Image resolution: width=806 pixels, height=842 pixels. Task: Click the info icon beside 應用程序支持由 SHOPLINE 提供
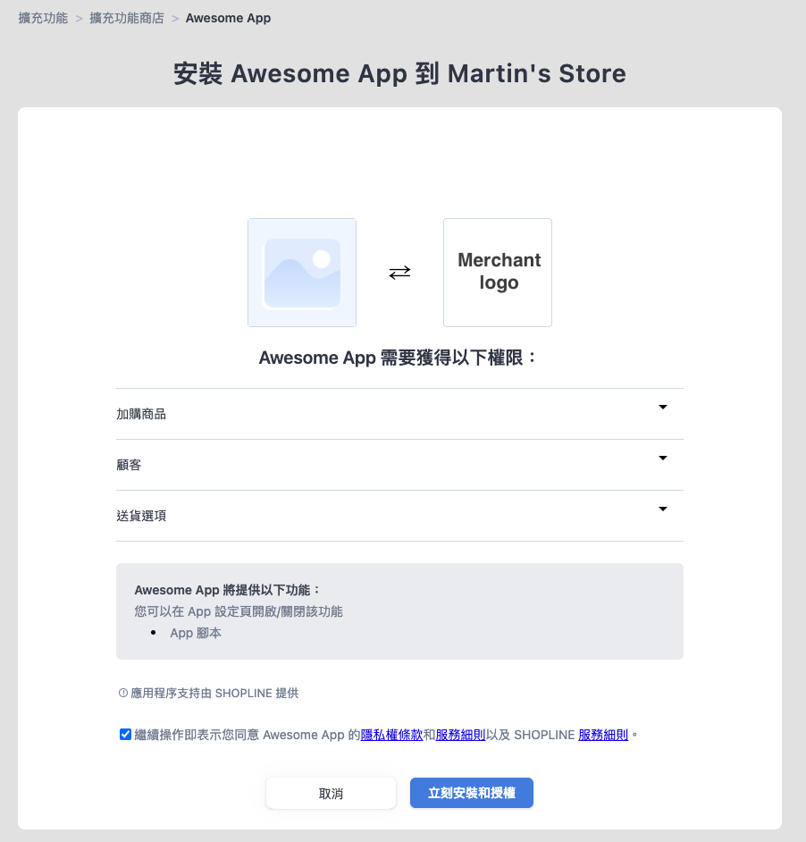coord(123,693)
